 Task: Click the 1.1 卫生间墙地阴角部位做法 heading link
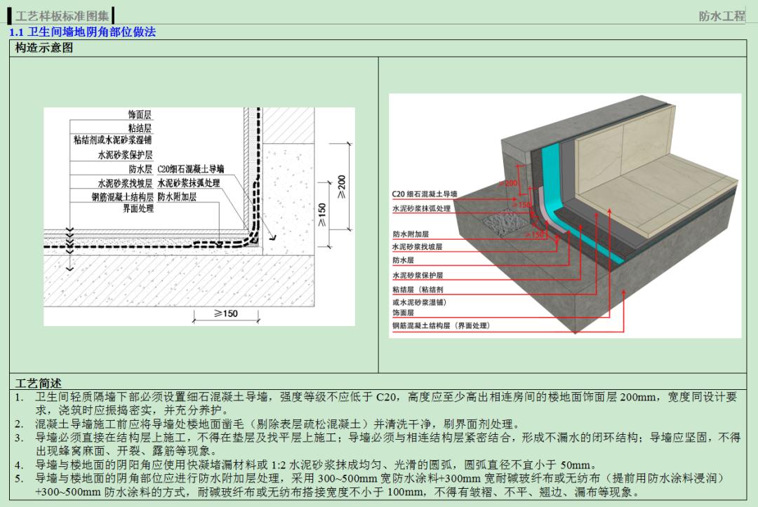tap(82, 32)
